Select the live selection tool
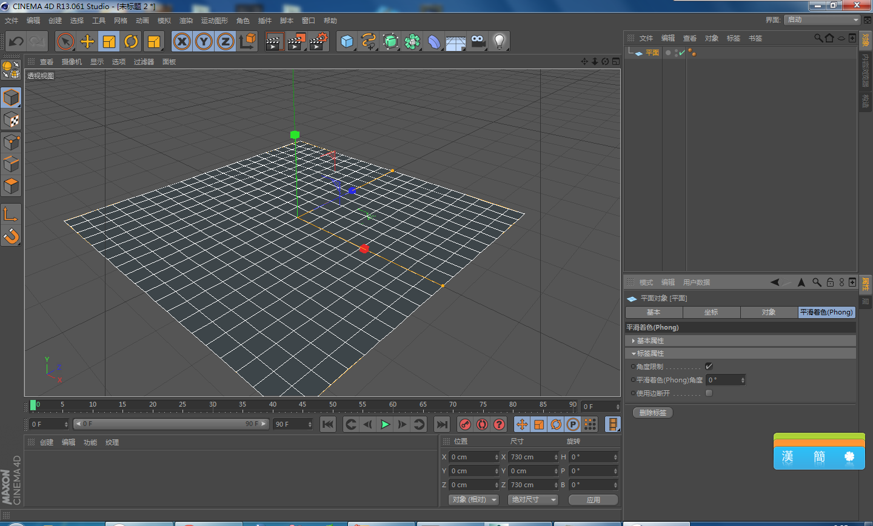Viewport: 873px width, 526px height. coord(65,41)
